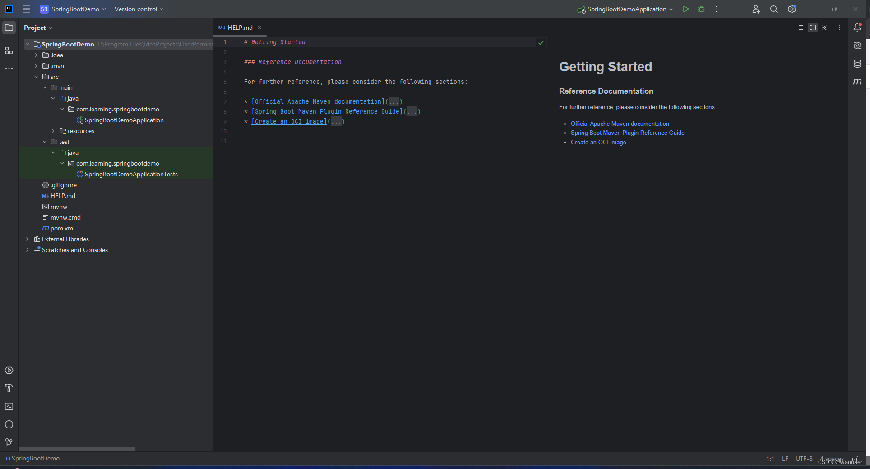Open the Build hammer tool window
Viewport: 870px width, 469px height.
[9, 388]
